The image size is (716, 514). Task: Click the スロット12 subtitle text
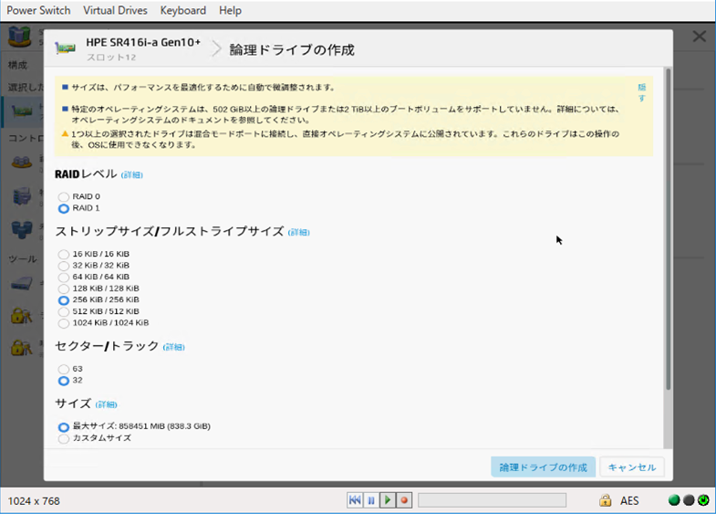[111, 58]
